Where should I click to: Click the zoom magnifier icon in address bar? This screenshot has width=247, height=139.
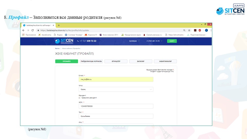(x=184, y=30)
